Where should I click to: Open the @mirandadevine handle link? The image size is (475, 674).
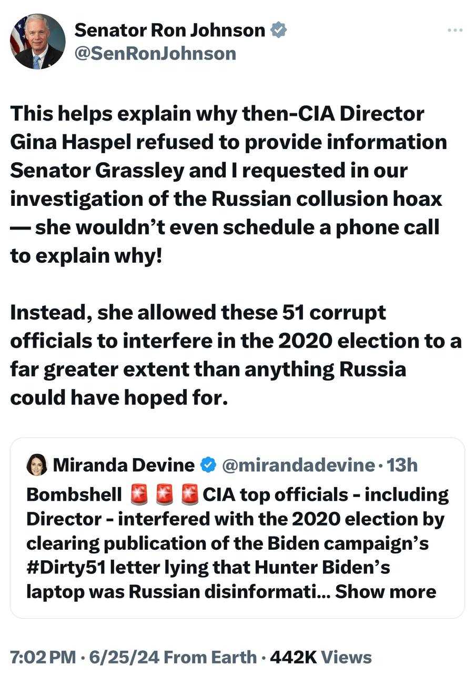(x=298, y=465)
